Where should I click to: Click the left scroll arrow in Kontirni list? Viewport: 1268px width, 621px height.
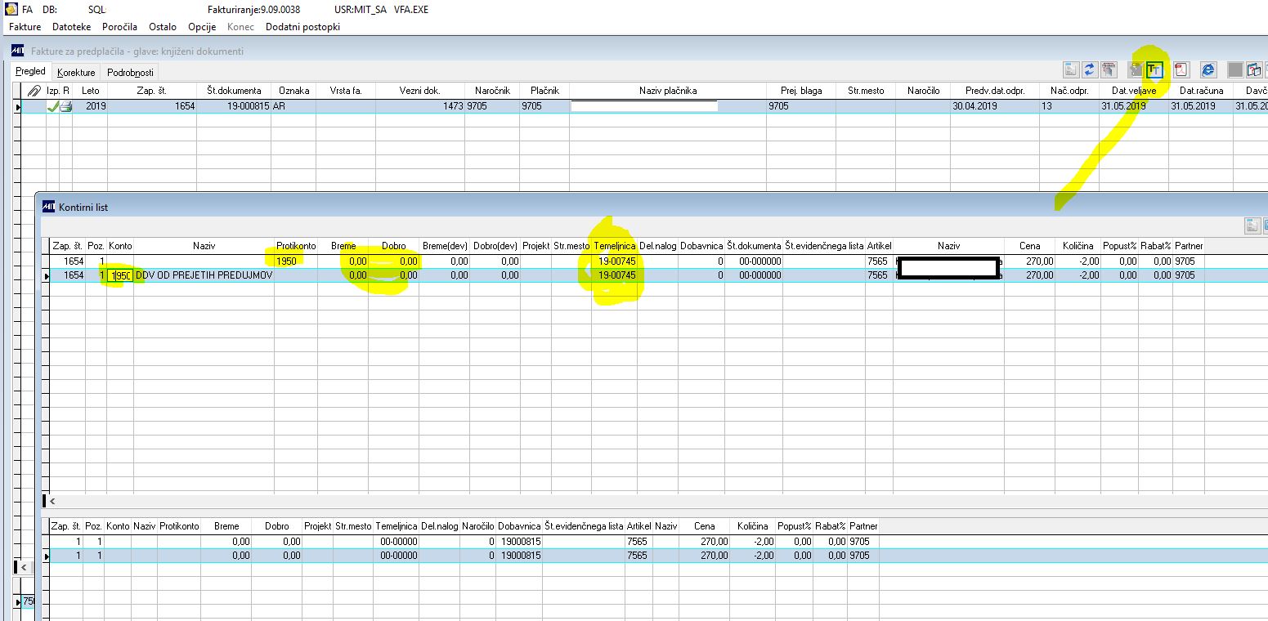[x=52, y=501]
